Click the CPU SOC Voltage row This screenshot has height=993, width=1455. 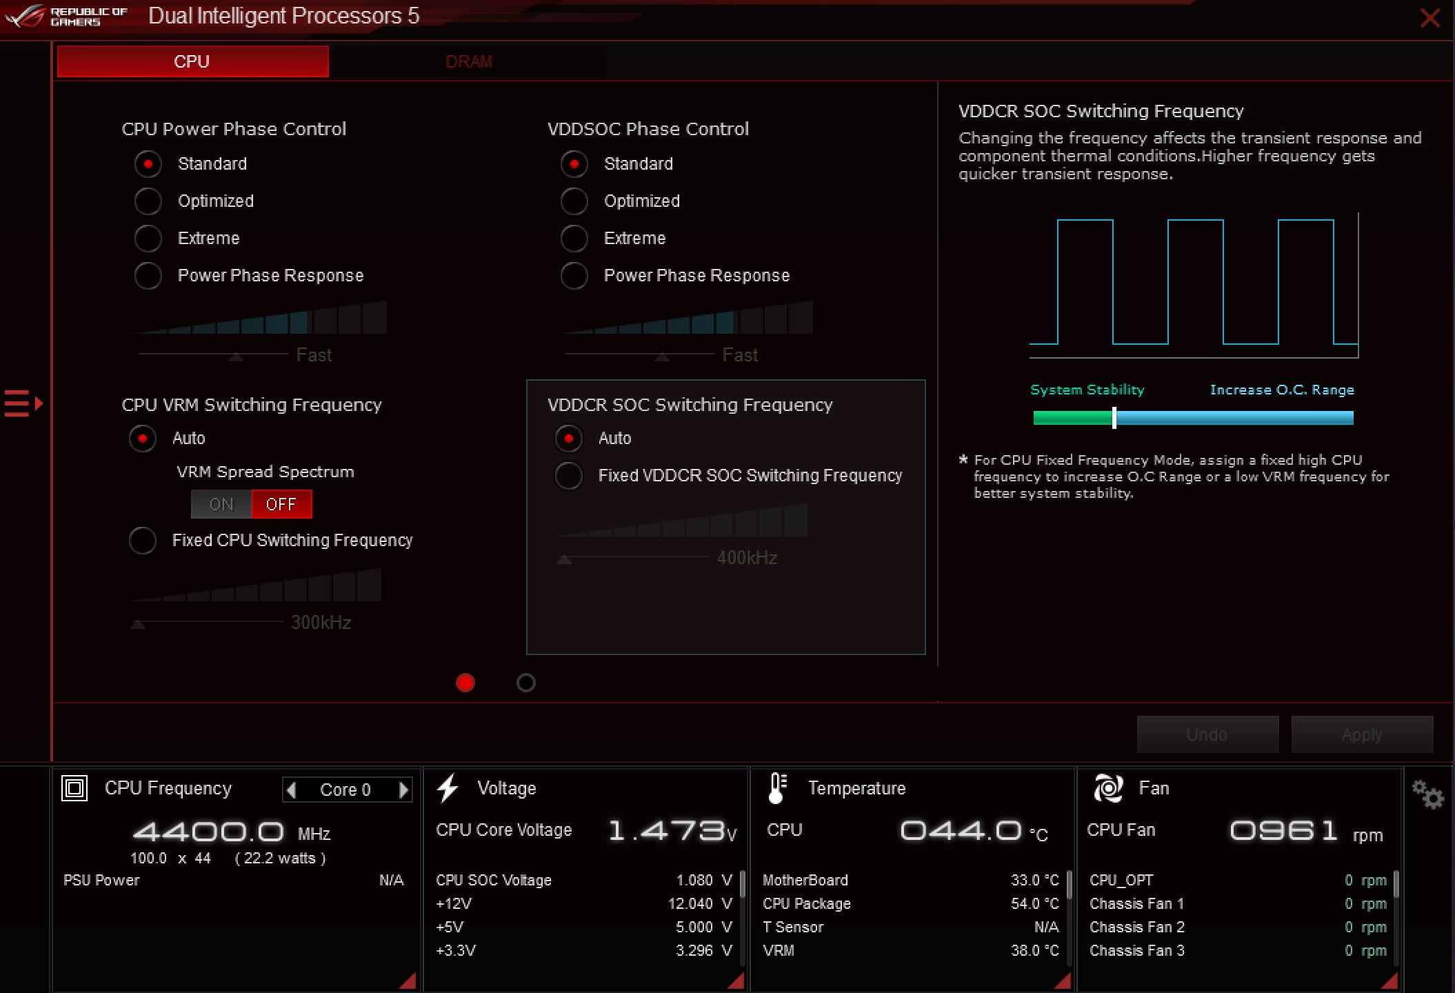(584, 881)
